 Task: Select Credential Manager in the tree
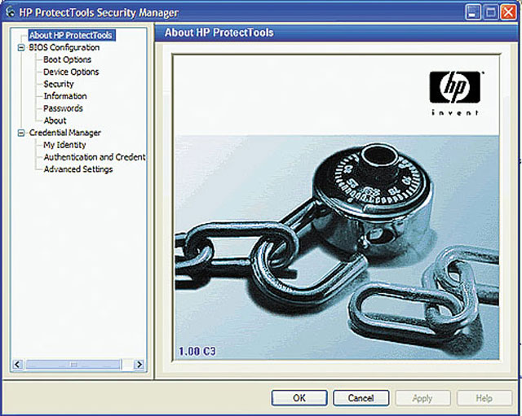pyautogui.click(x=65, y=133)
